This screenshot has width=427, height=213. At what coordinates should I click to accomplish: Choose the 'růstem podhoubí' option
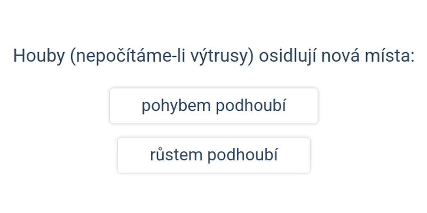pyautogui.click(x=213, y=155)
